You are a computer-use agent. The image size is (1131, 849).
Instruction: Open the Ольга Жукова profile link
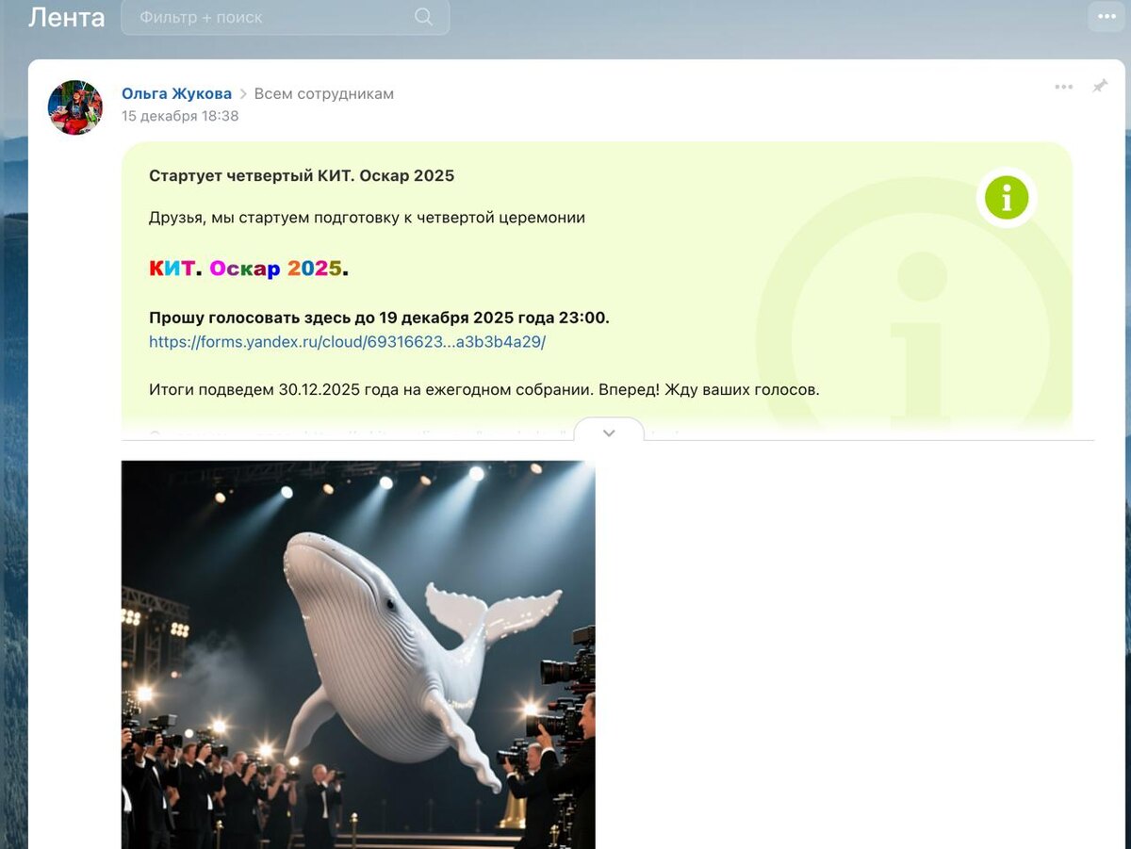point(176,93)
